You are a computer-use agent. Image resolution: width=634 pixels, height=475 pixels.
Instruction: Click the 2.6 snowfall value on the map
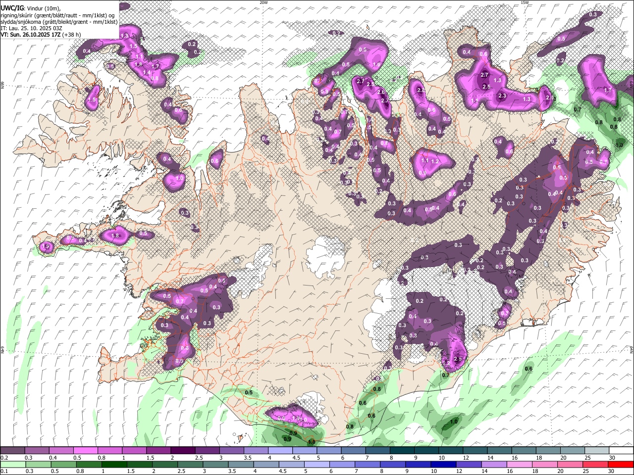click(381, 92)
